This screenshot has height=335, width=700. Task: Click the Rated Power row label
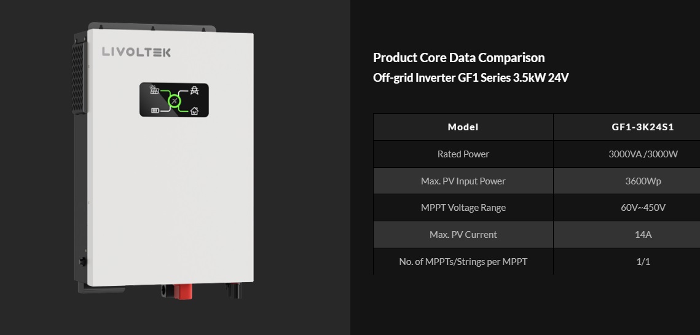coord(463,154)
